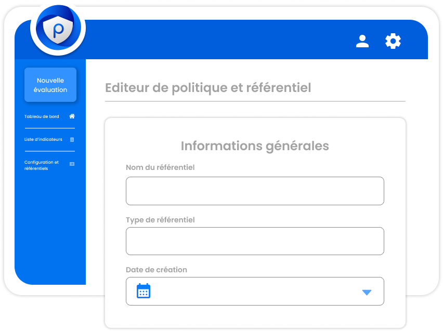Focus the Nom du référentiel field
Screen dimensions: 443x331
[255, 191]
